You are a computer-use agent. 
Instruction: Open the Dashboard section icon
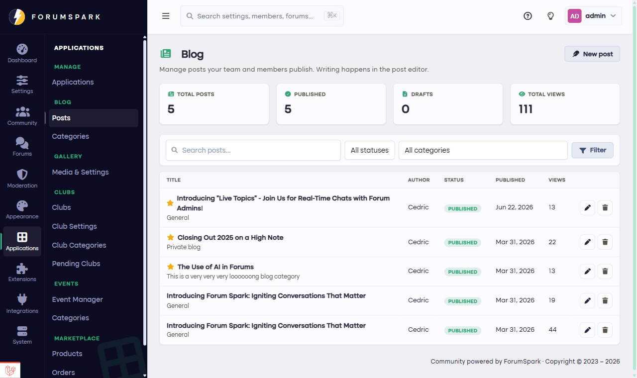tap(22, 49)
